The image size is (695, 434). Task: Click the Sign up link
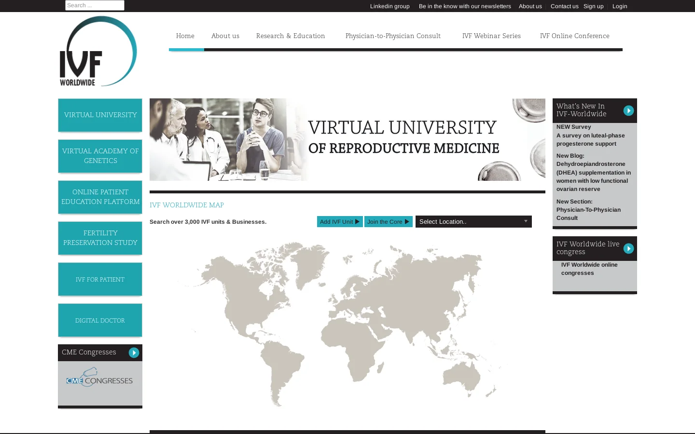(x=594, y=6)
